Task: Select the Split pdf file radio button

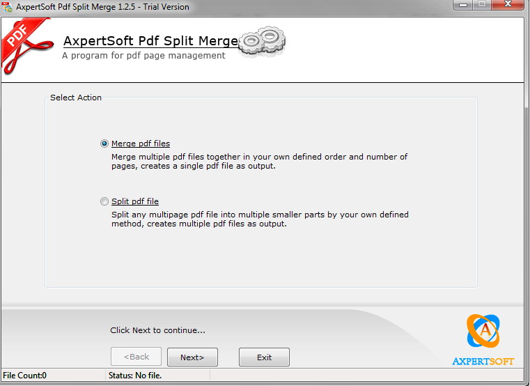Action: click(104, 201)
